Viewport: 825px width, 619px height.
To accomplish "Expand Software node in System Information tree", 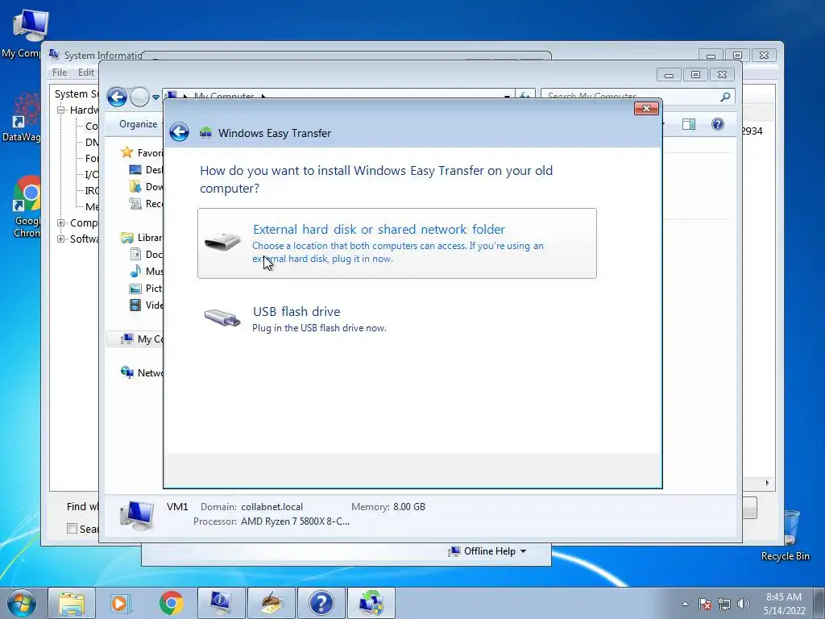I will click(x=61, y=239).
